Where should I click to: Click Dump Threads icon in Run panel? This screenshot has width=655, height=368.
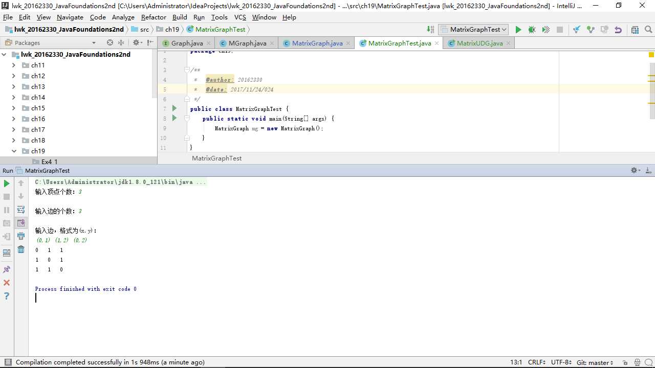coord(7,223)
